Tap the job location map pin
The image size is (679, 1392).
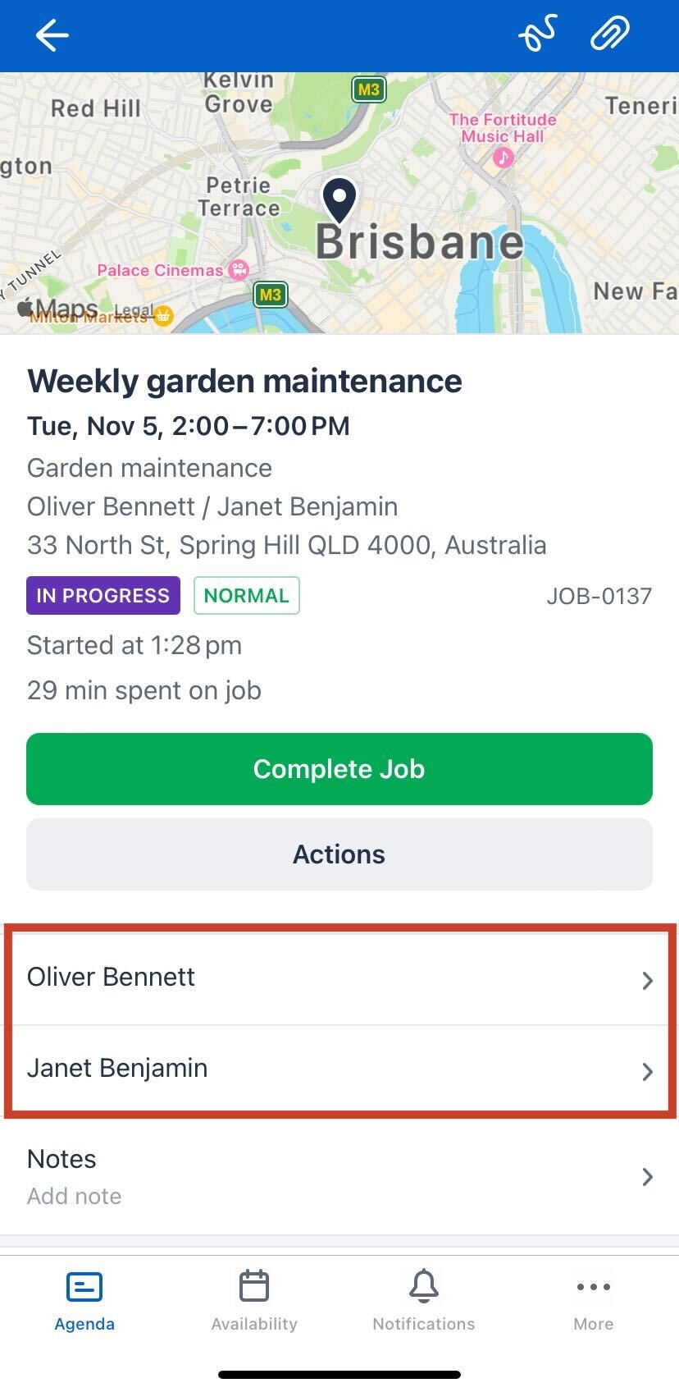339,201
